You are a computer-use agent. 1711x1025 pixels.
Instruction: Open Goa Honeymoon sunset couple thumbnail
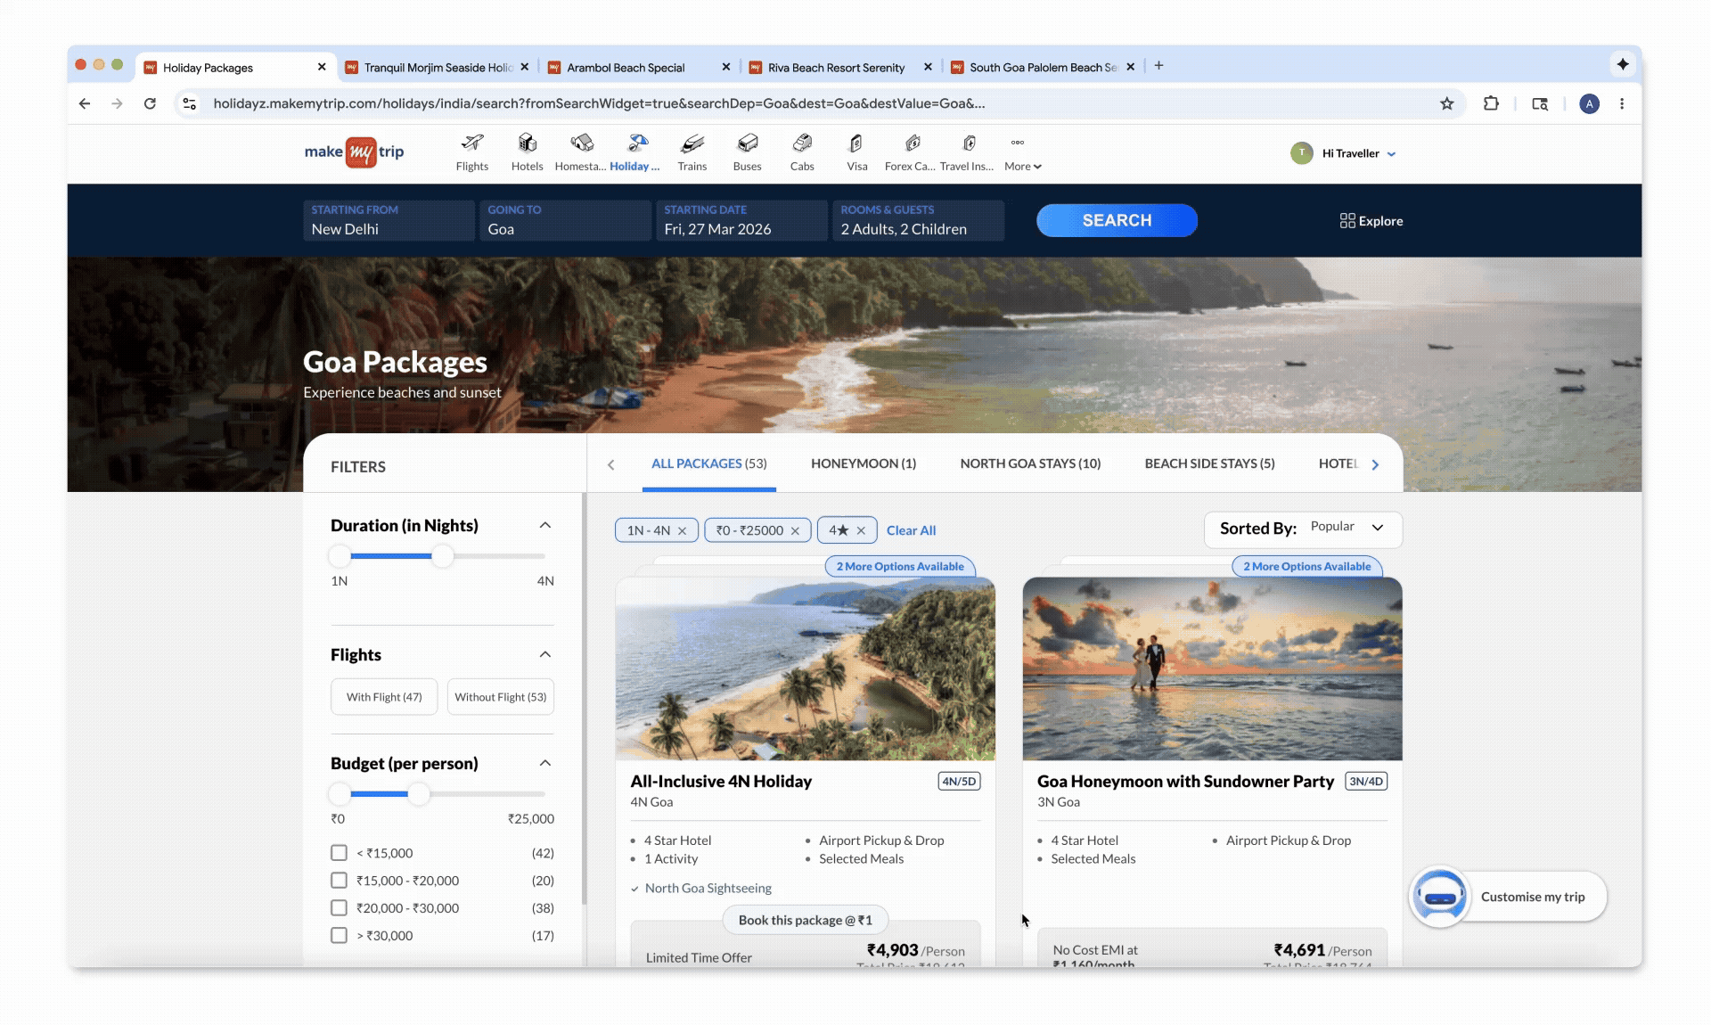click(x=1212, y=668)
